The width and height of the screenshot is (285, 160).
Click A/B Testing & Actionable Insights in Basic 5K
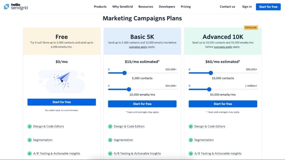pos(137,153)
